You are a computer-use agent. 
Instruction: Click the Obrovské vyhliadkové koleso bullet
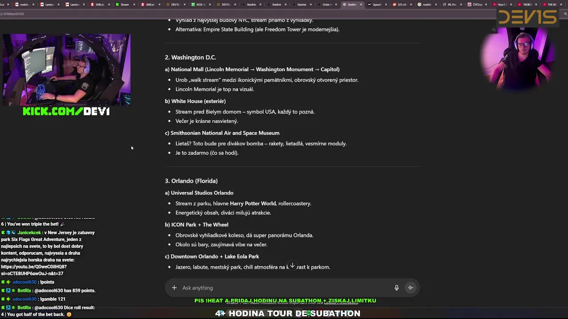pyautogui.click(x=244, y=235)
